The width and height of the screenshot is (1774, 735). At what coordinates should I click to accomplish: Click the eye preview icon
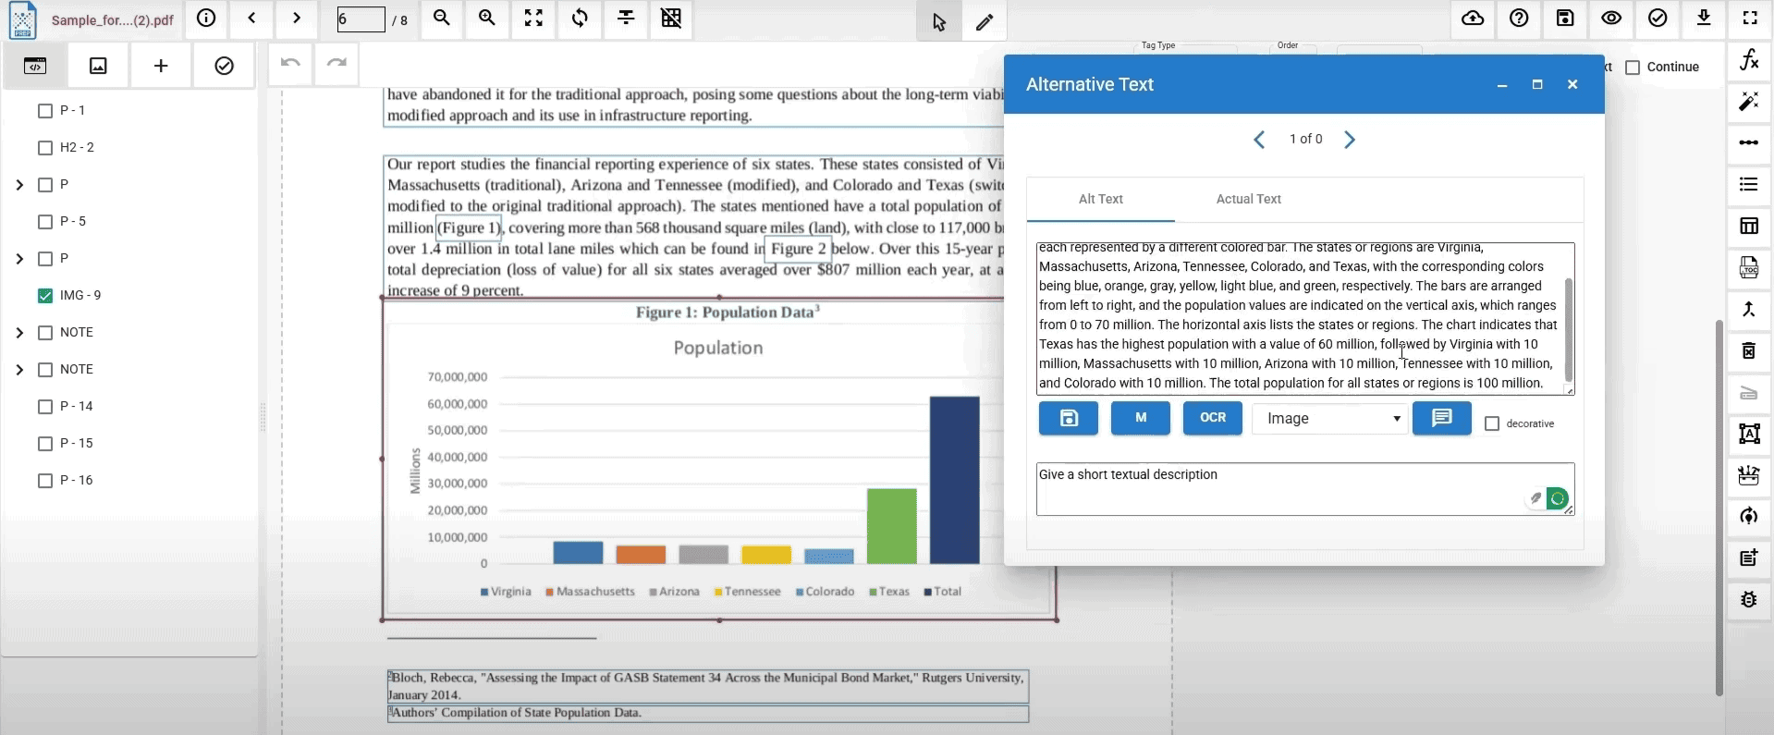coord(1611,18)
